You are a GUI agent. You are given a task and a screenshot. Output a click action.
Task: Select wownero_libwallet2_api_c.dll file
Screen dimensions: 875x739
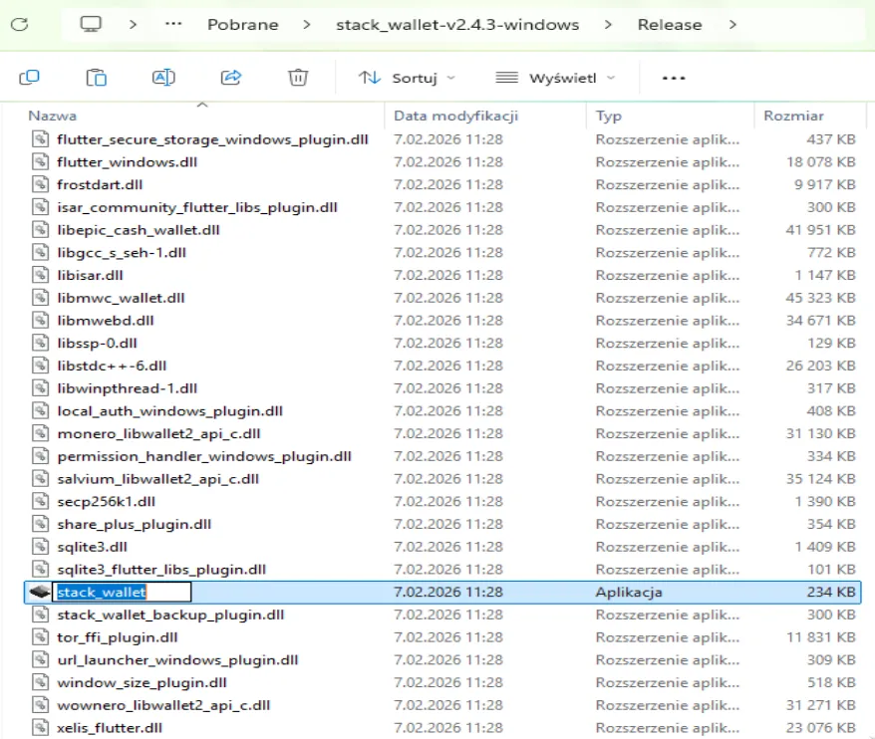point(163,705)
